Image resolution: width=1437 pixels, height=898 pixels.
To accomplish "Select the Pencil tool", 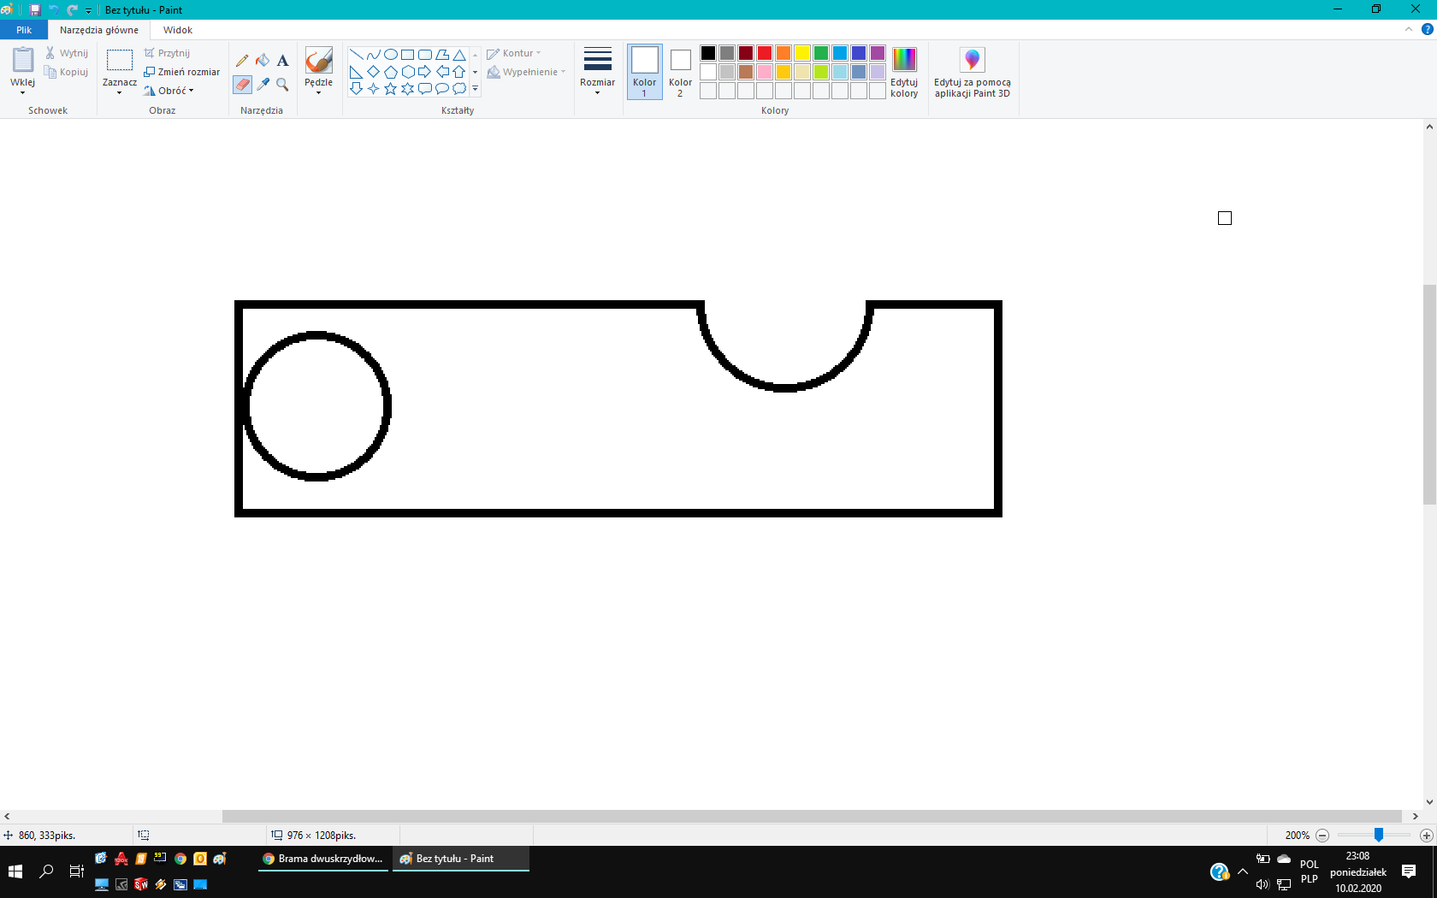I will tap(242, 61).
